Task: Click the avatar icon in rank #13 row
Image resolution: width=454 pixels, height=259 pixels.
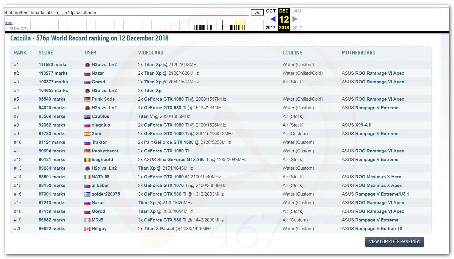Action: 87,168
